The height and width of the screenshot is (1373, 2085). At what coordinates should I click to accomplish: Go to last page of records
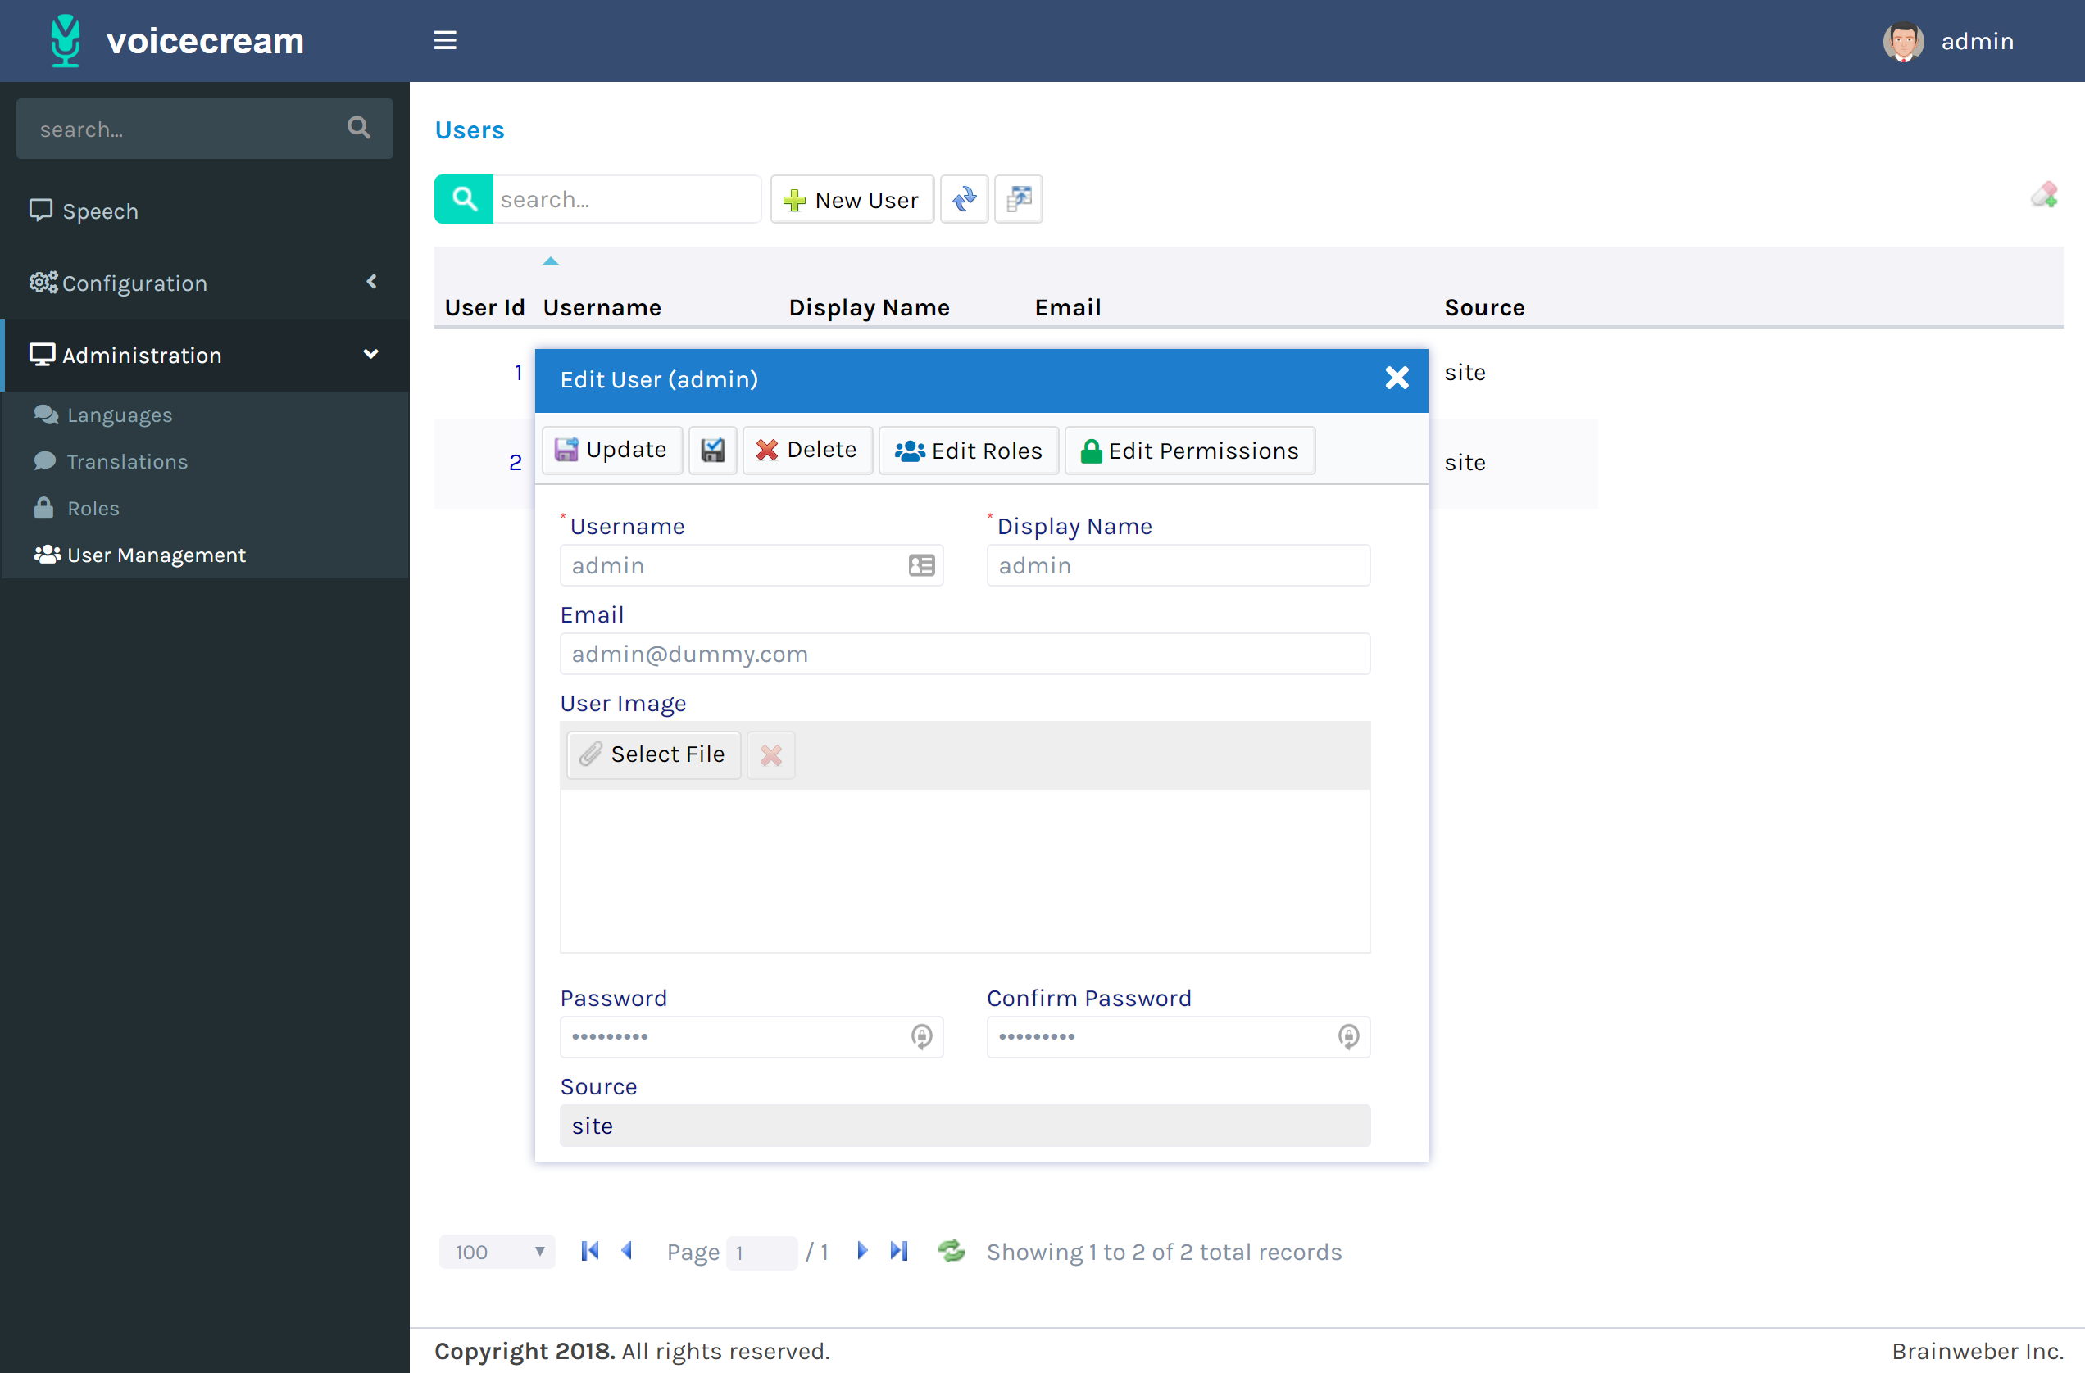pyautogui.click(x=899, y=1251)
